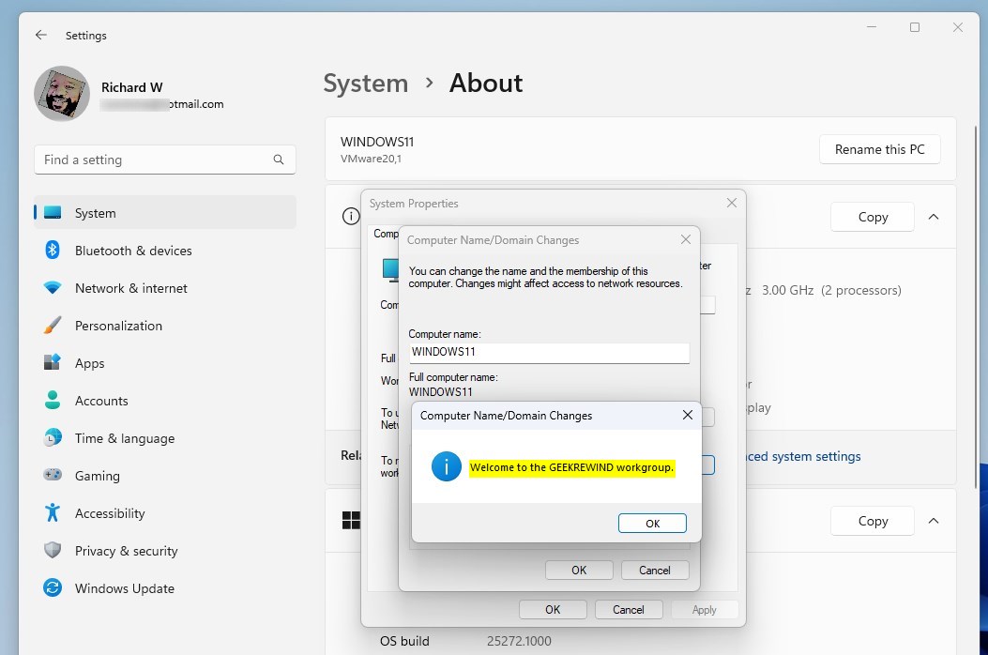Go back using the Settings back arrow
Image resolution: width=988 pixels, height=655 pixels.
pos(40,36)
